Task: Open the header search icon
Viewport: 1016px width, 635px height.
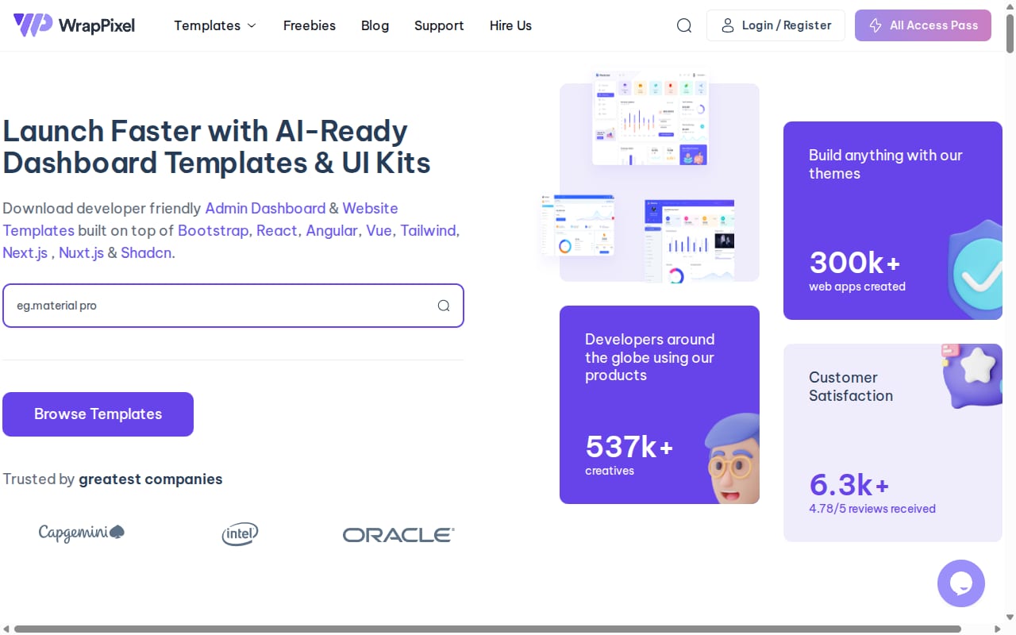Action: 684,25
